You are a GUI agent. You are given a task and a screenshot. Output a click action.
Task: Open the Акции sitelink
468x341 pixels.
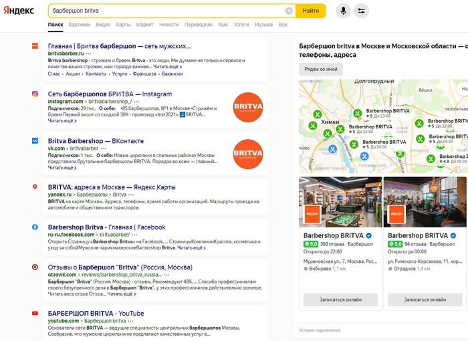pos(73,74)
